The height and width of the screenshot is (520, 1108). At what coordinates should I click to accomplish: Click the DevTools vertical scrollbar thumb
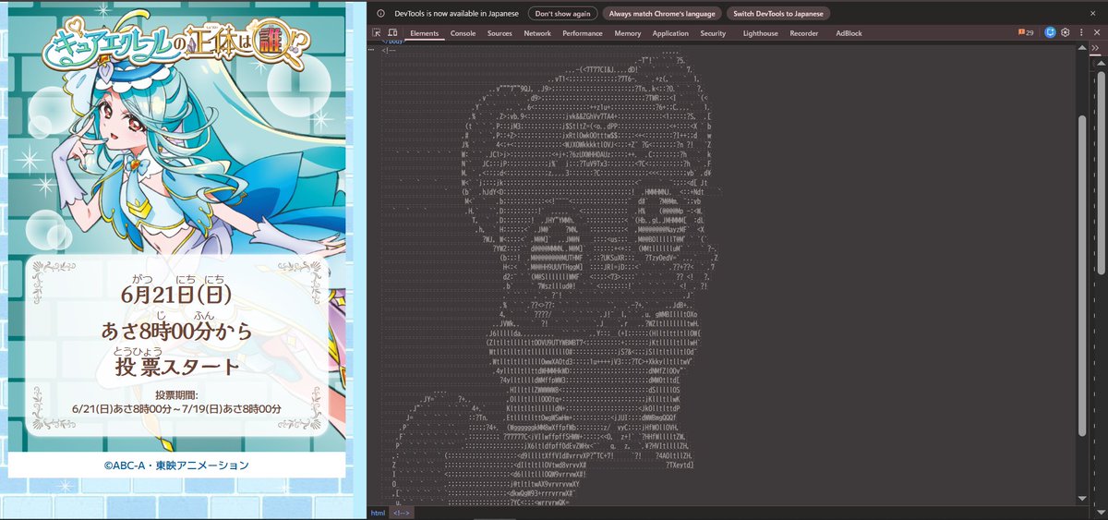tap(1083, 275)
